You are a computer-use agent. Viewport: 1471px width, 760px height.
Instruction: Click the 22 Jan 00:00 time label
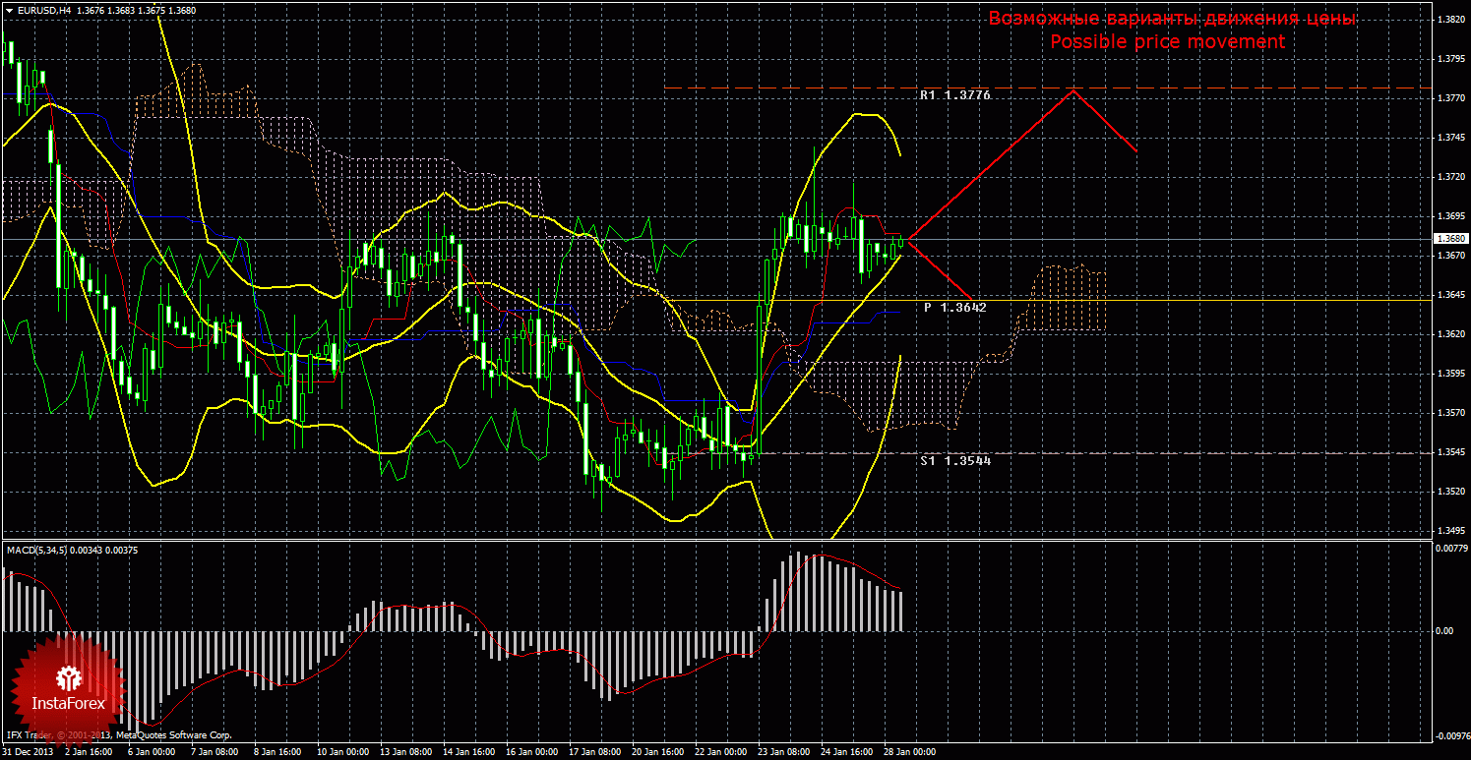pyautogui.click(x=720, y=752)
